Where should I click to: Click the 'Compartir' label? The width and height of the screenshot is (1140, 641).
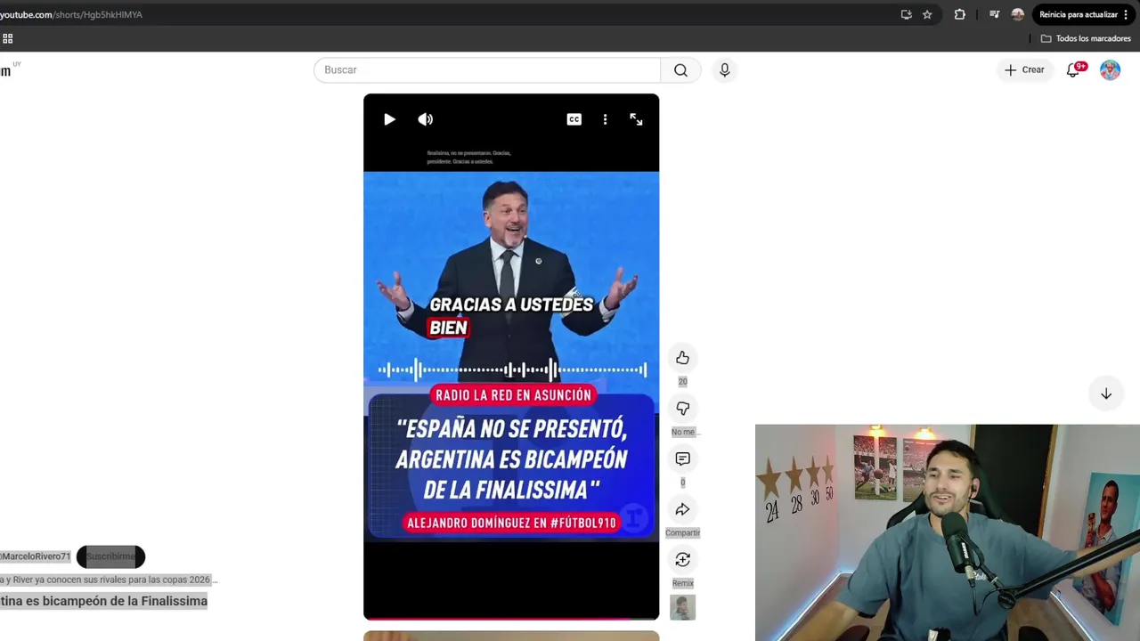coord(682,532)
